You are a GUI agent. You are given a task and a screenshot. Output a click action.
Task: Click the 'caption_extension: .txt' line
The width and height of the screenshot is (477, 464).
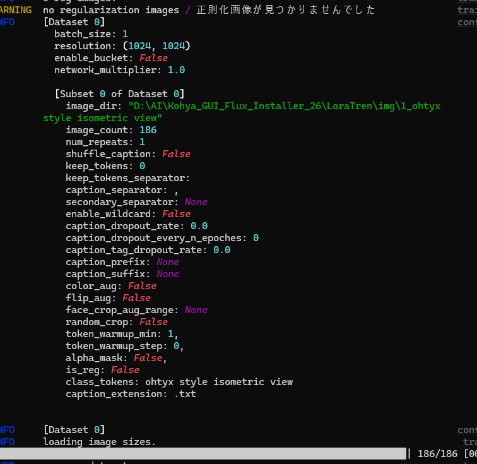(131, 394)
